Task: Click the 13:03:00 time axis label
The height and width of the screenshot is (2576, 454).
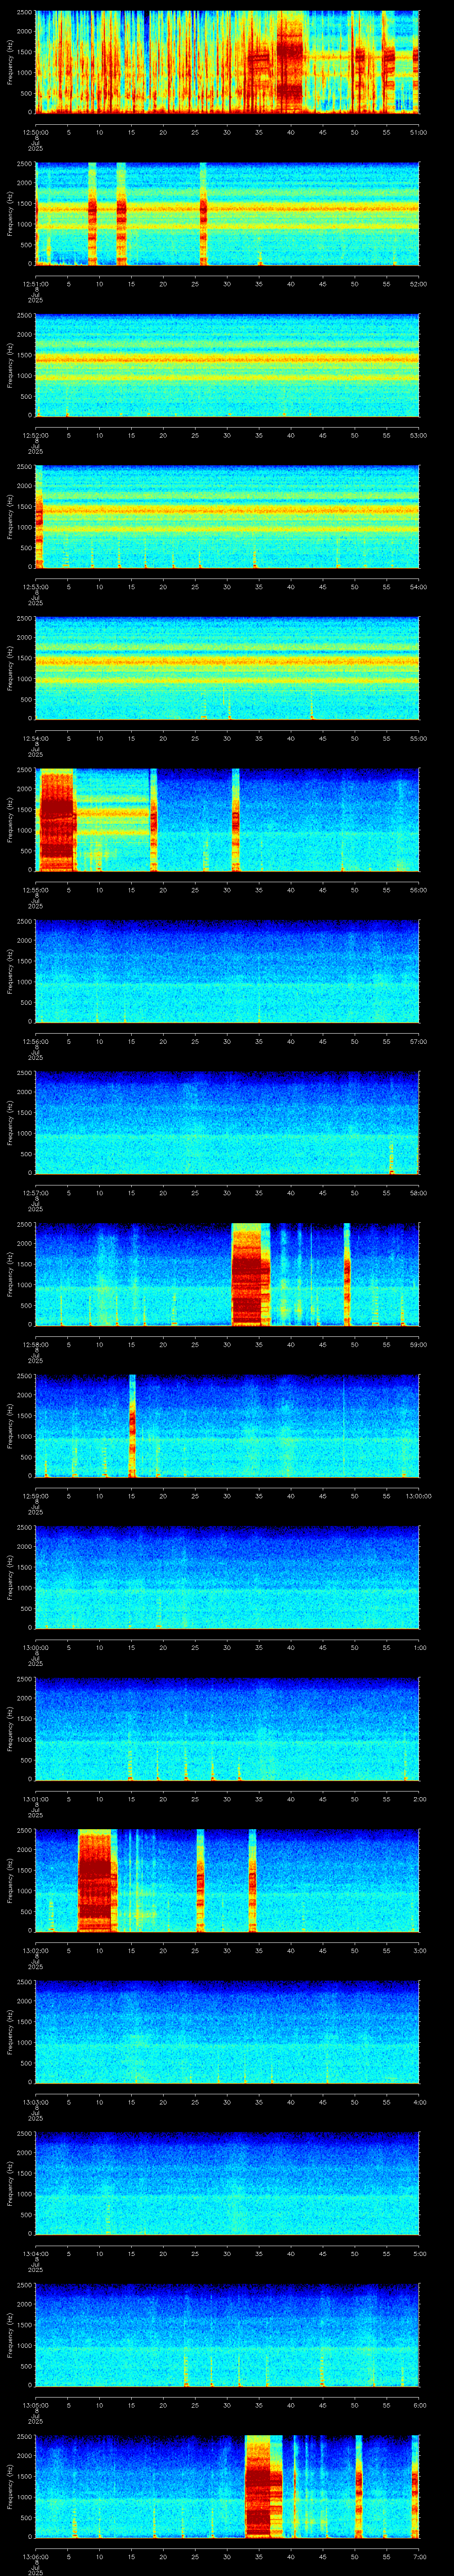Action: tap(36, 2102)
